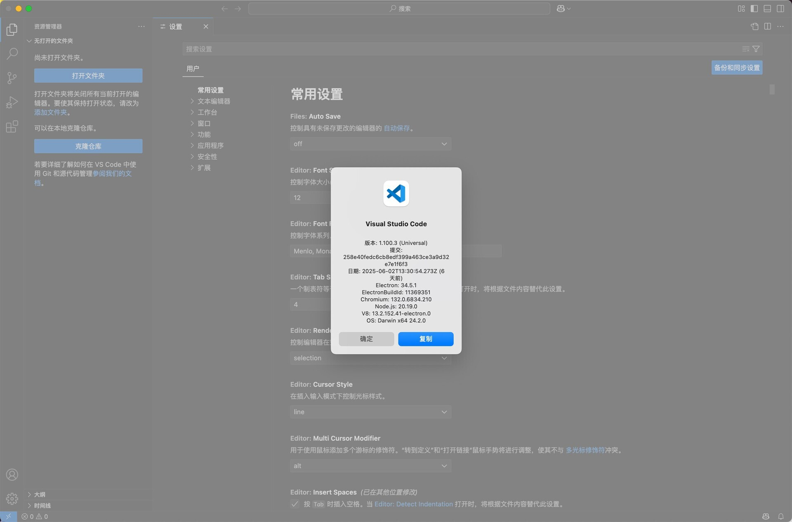Open the Cursor Style line dropdown
The height and width of the screenshot is (522, 792).
[370, 412]
